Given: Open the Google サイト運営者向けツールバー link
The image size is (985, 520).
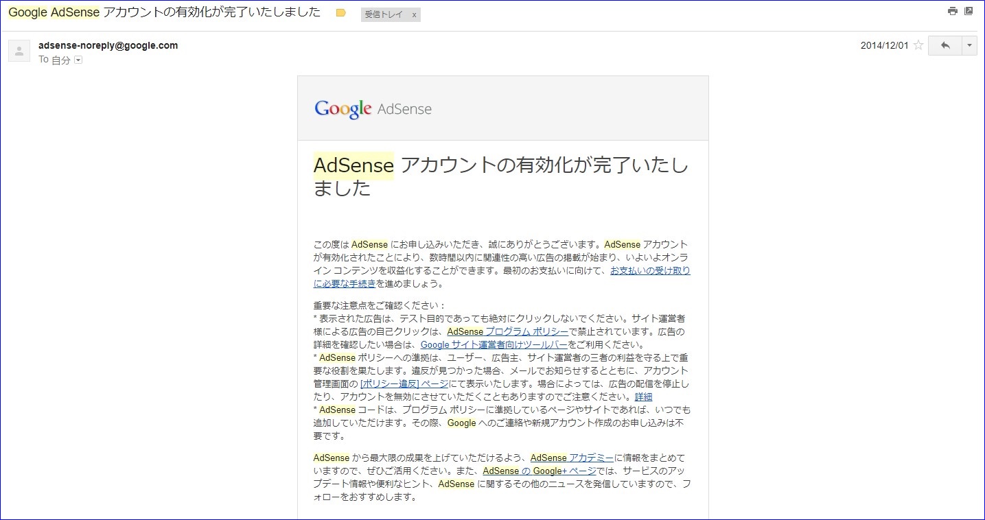Looking at the screenshot, I should [x=494, y=345].
